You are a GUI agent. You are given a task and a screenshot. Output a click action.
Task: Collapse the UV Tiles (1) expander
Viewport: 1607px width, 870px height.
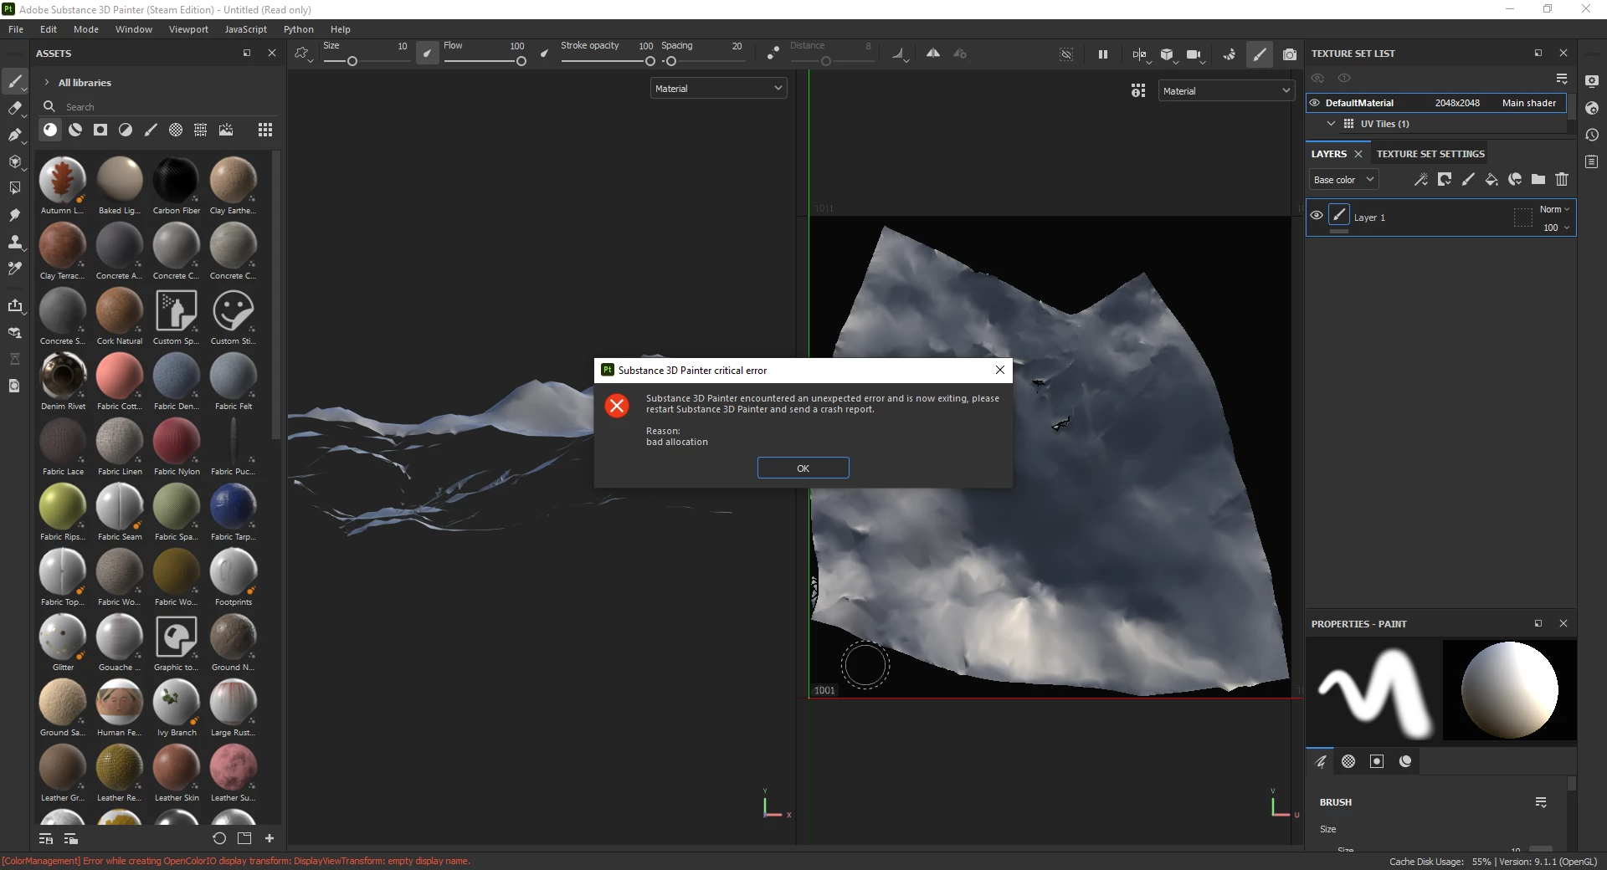point(1331,124)
